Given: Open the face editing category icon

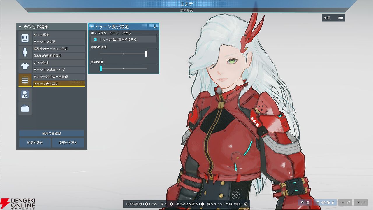Looking at the screenshot, I should (x=25, y=38).
